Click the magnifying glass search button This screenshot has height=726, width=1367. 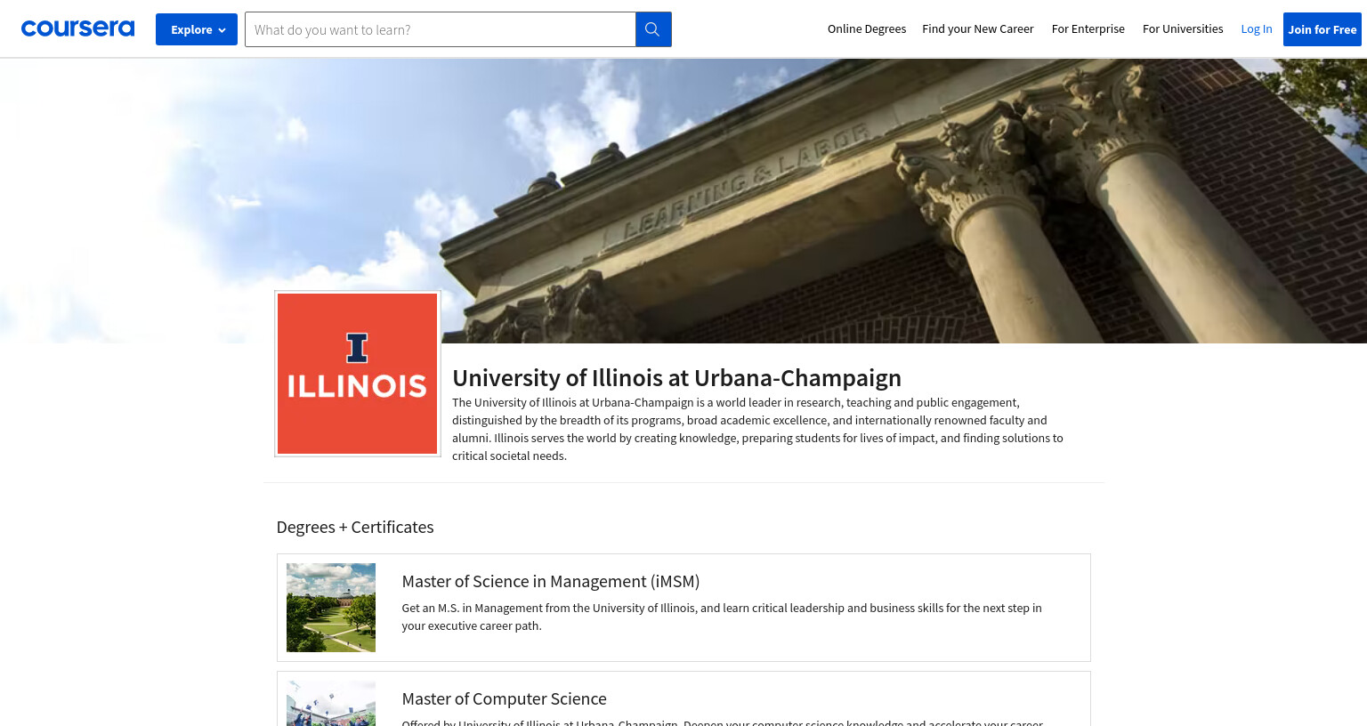click(x=653, y=29)
